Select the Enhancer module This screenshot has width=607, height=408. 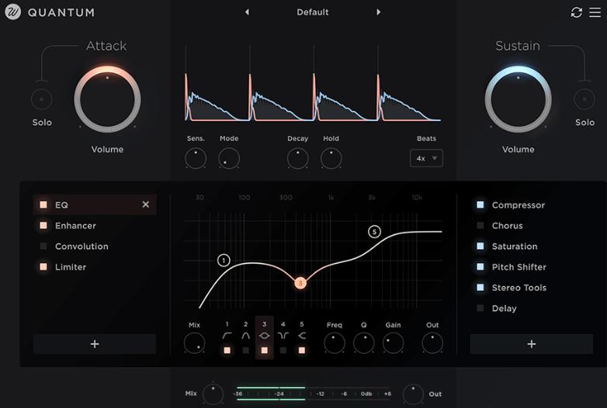75,226
